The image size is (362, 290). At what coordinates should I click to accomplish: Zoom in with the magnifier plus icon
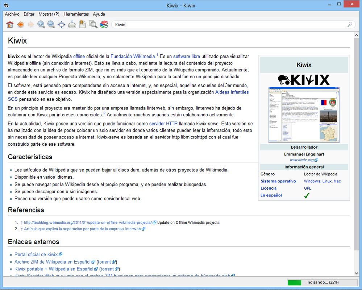pyautogui.click(x=41, y=24)
